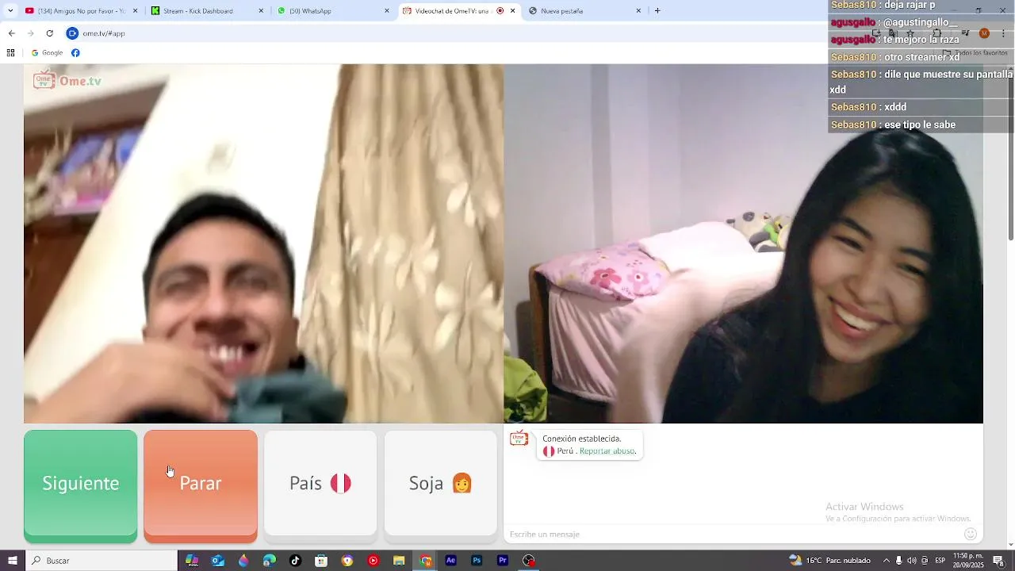Open the emoji picker in chat
The height and width of the screenshot is (571, 1015).
(971, 534)
